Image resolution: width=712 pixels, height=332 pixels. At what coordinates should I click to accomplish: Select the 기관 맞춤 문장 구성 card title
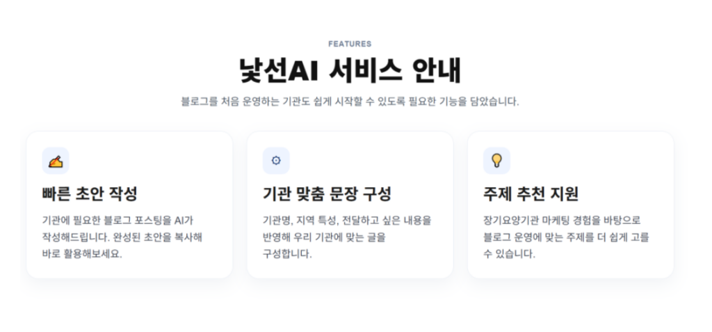327,193
